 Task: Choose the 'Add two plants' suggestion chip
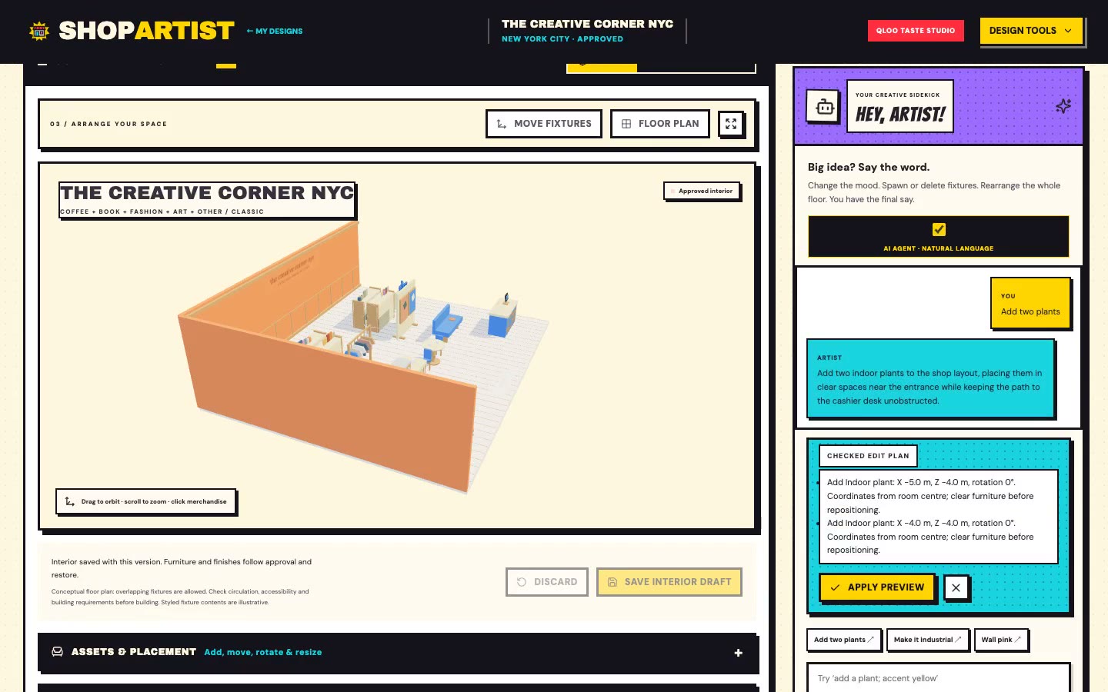(843, 640)
